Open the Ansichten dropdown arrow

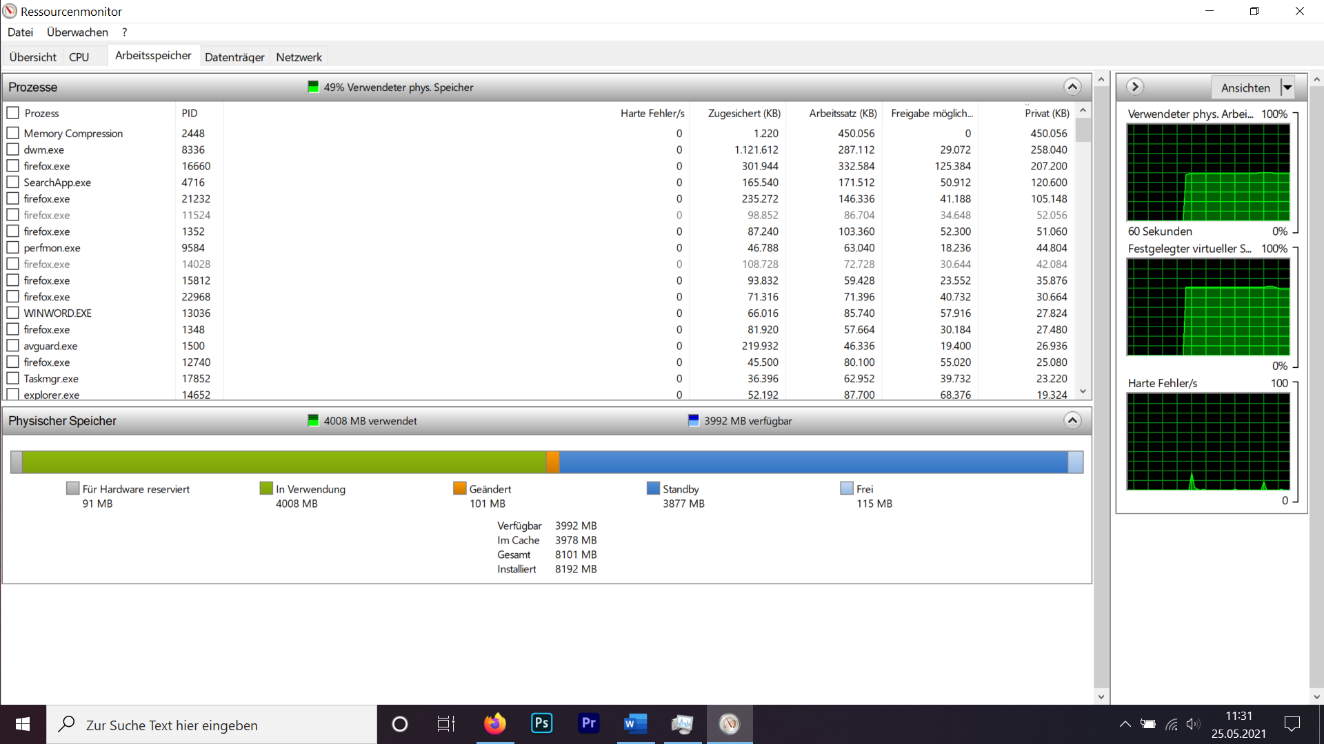1287,87
